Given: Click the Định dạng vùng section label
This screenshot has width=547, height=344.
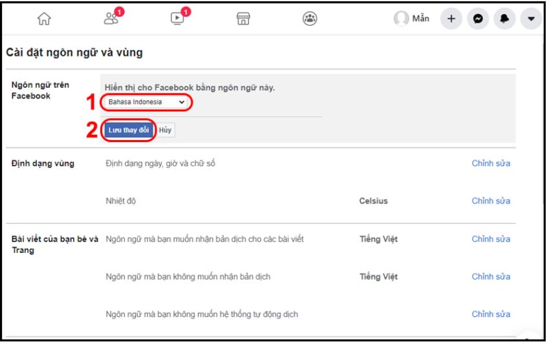Looking at the screenshot, I should pyautogui.click(x=43, y=163).
